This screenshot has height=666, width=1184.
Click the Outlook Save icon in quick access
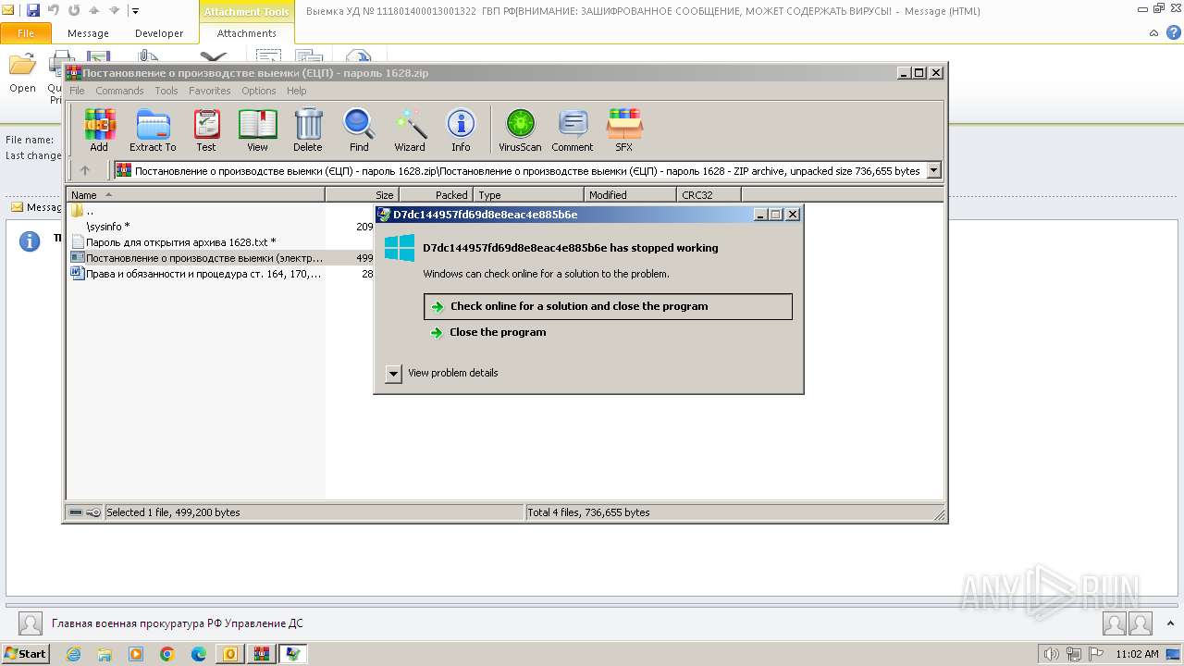click(x=33, y=10)
